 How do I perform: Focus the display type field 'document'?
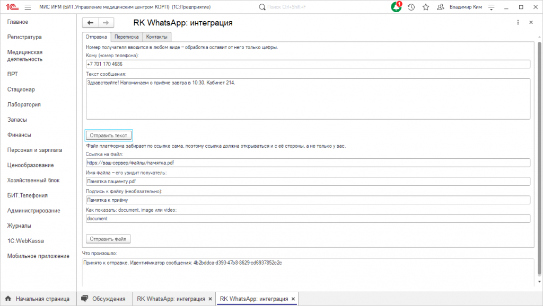tap(308, 219)
